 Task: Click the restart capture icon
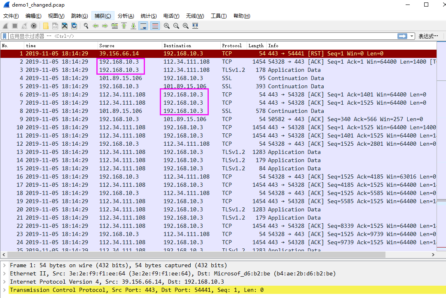[x=24, y=26]
